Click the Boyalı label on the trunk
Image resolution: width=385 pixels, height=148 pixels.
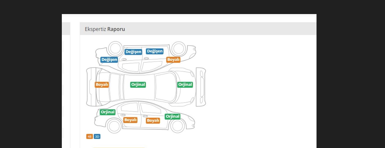(x=102, y=85)
